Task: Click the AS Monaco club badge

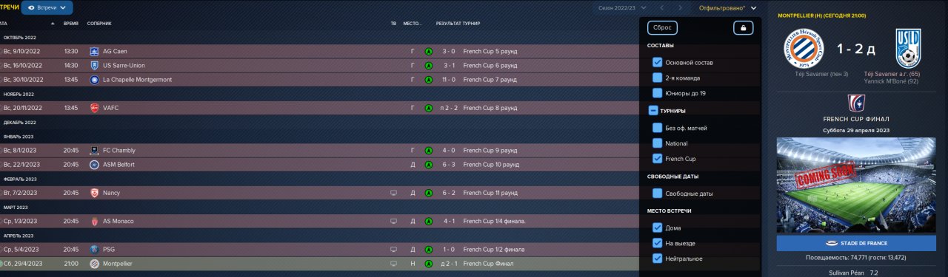Action: [x=94, y=221]
